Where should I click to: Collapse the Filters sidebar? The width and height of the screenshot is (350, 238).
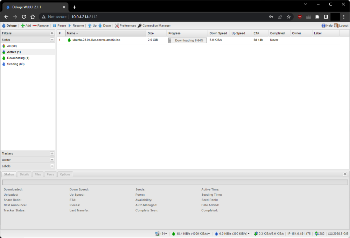[x=52, y=33]
